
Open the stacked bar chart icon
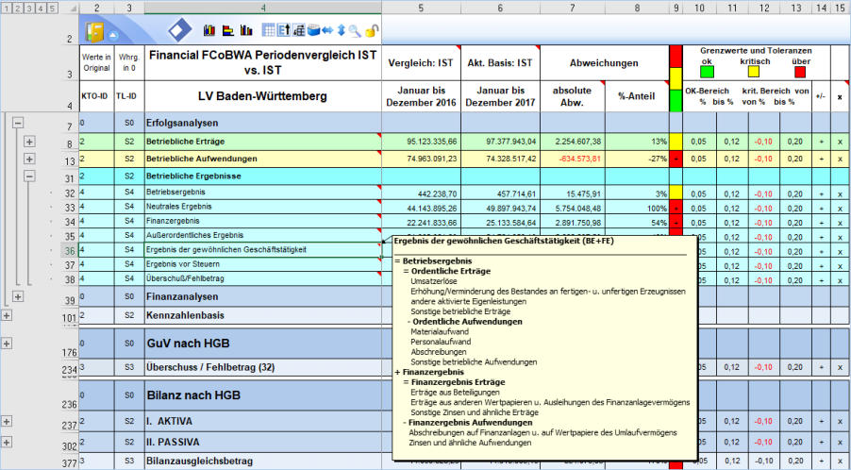point(209,30)
